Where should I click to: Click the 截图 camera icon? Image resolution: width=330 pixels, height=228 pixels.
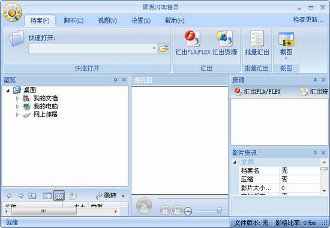coord(286,39)
